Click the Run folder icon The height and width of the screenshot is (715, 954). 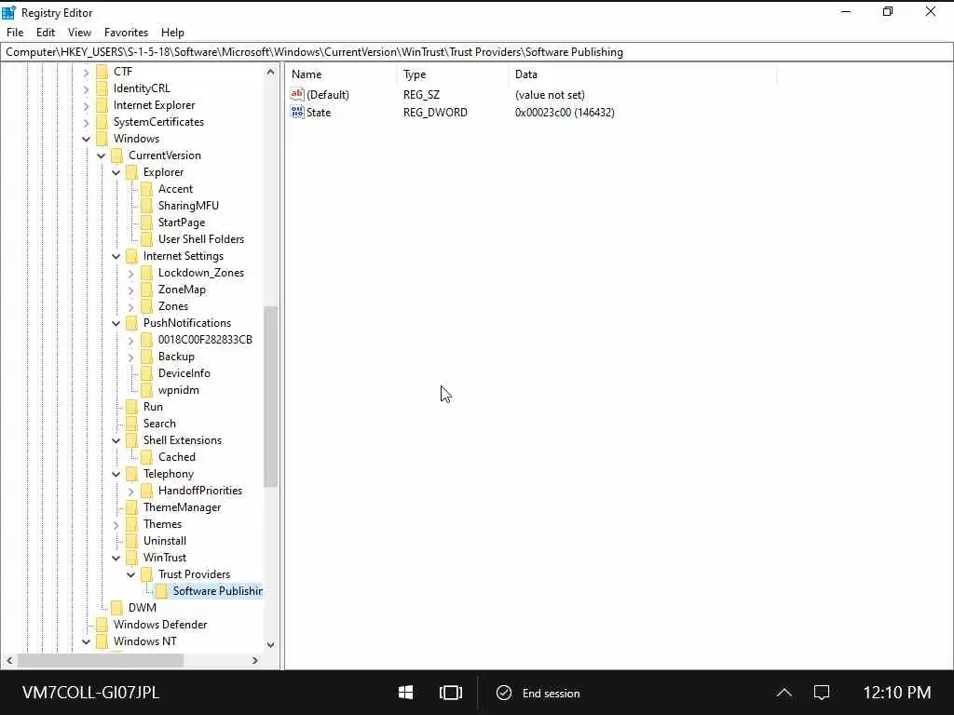point(132,407)
